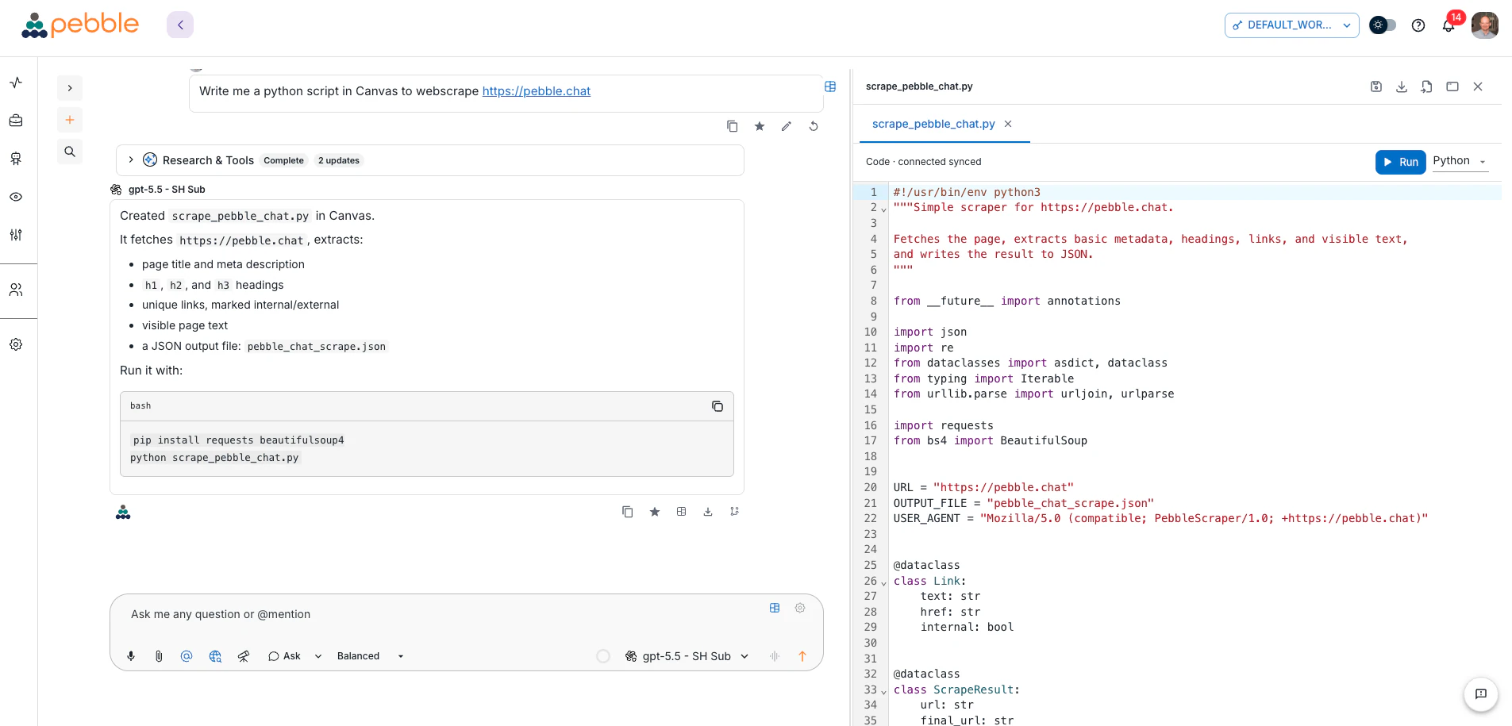Click the audio waveform icon beside send arrow

click(x=775, y=656)
